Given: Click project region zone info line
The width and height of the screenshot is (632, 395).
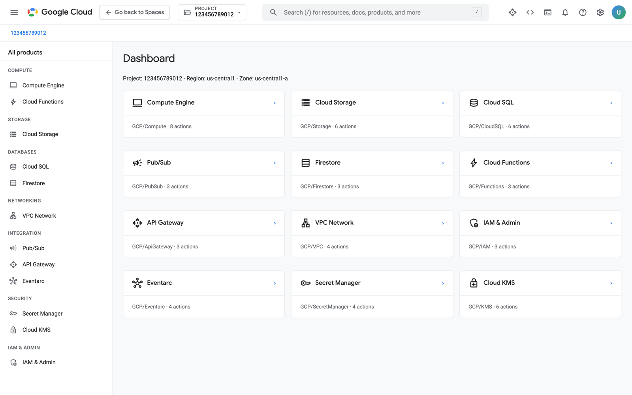Looking at the screenshot, I should 205,79.
